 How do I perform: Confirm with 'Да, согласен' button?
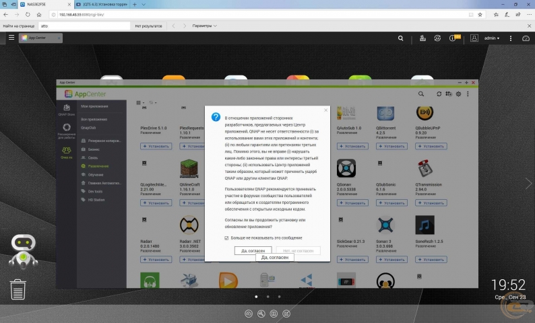coord(253,250)
